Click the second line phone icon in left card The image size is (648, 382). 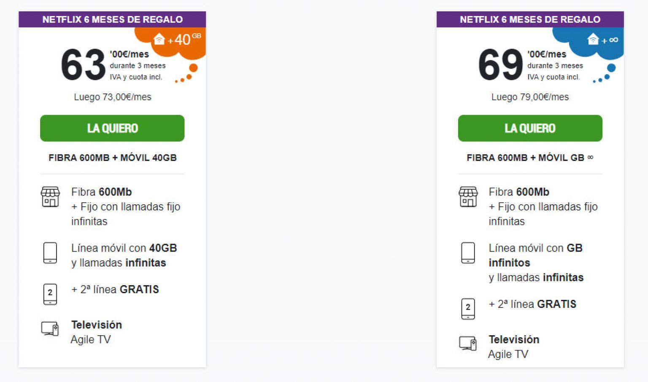50,294
